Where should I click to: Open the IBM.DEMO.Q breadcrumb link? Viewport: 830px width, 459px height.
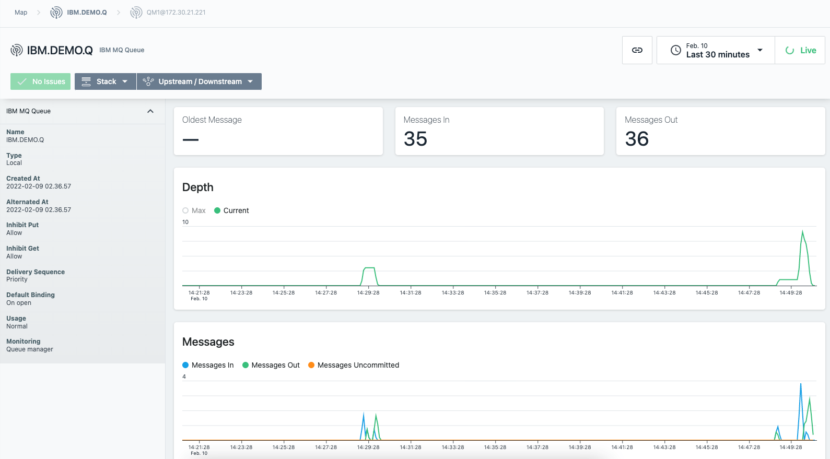[87, 13]
